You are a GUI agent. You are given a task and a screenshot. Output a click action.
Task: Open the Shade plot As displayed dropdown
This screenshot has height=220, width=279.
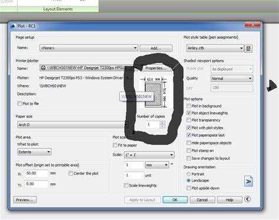click(232, 69)
